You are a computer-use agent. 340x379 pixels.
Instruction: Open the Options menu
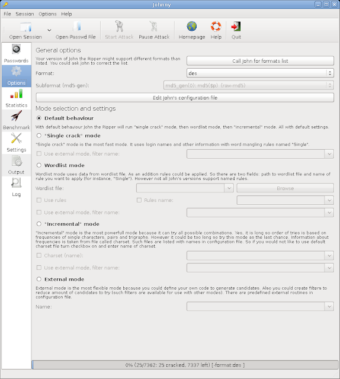(47, 14)
